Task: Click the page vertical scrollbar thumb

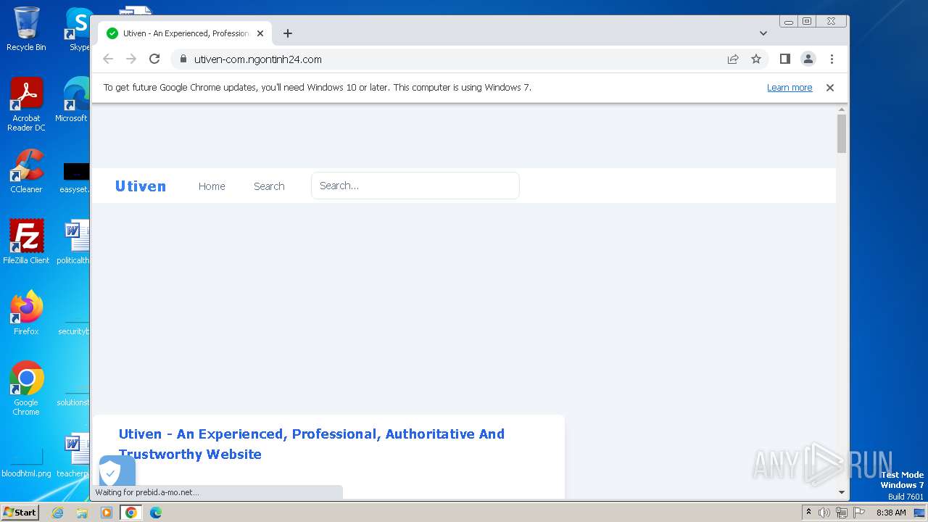Action: pos(842,133)
